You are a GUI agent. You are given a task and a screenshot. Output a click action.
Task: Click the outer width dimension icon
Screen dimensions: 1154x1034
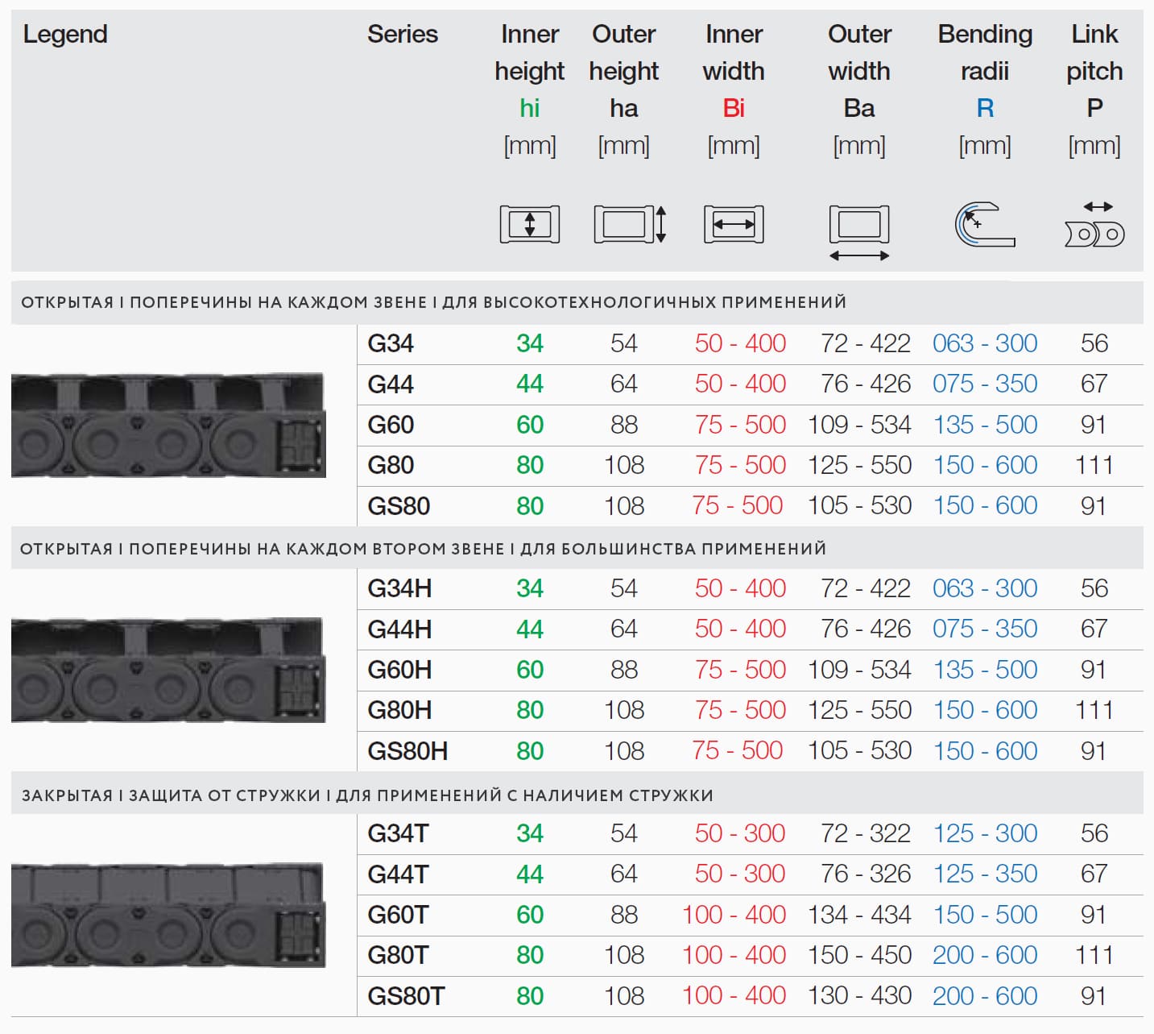[x=858, y=232]
